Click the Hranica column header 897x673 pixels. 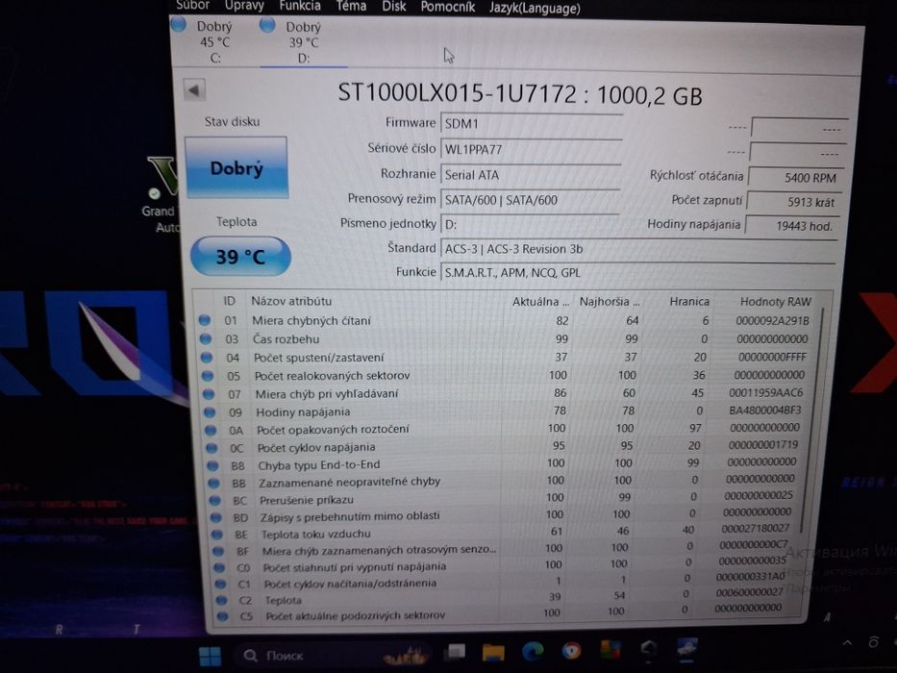[688, 302]
